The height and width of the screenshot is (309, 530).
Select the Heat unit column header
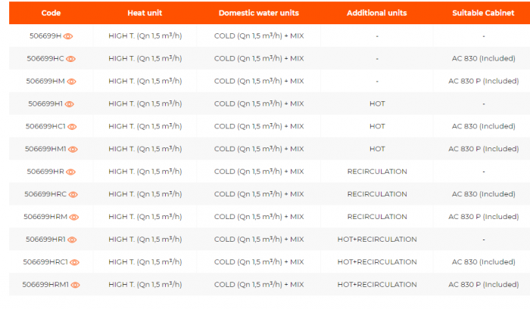point(145,14)
